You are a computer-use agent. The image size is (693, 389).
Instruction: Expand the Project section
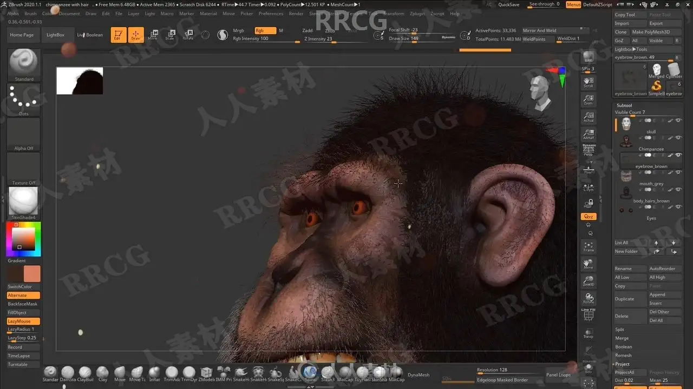(622, 364)
